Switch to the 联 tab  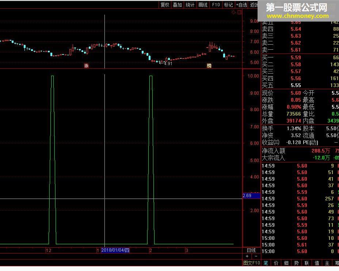click(306, 263)
